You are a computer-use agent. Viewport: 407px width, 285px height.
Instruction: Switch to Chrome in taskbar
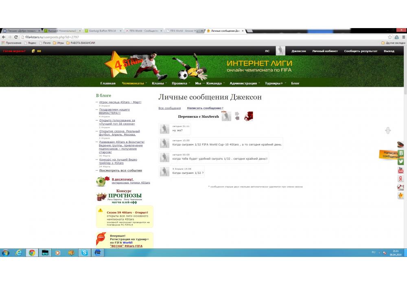32,252
